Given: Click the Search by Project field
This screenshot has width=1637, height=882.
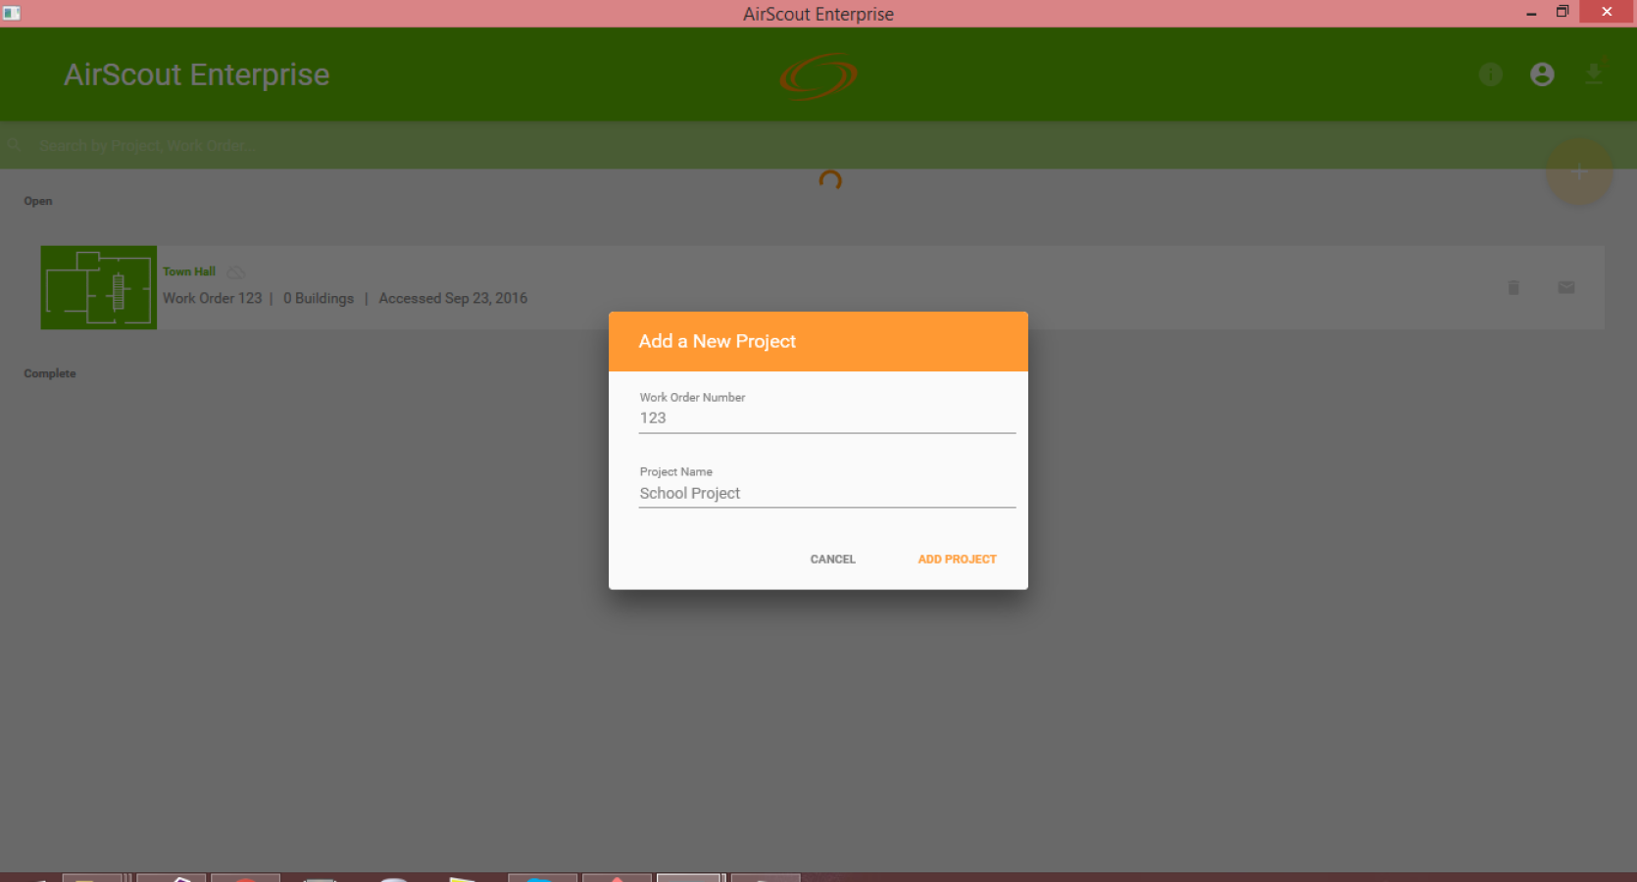Looking at the screenshot, I should [784, 145].
